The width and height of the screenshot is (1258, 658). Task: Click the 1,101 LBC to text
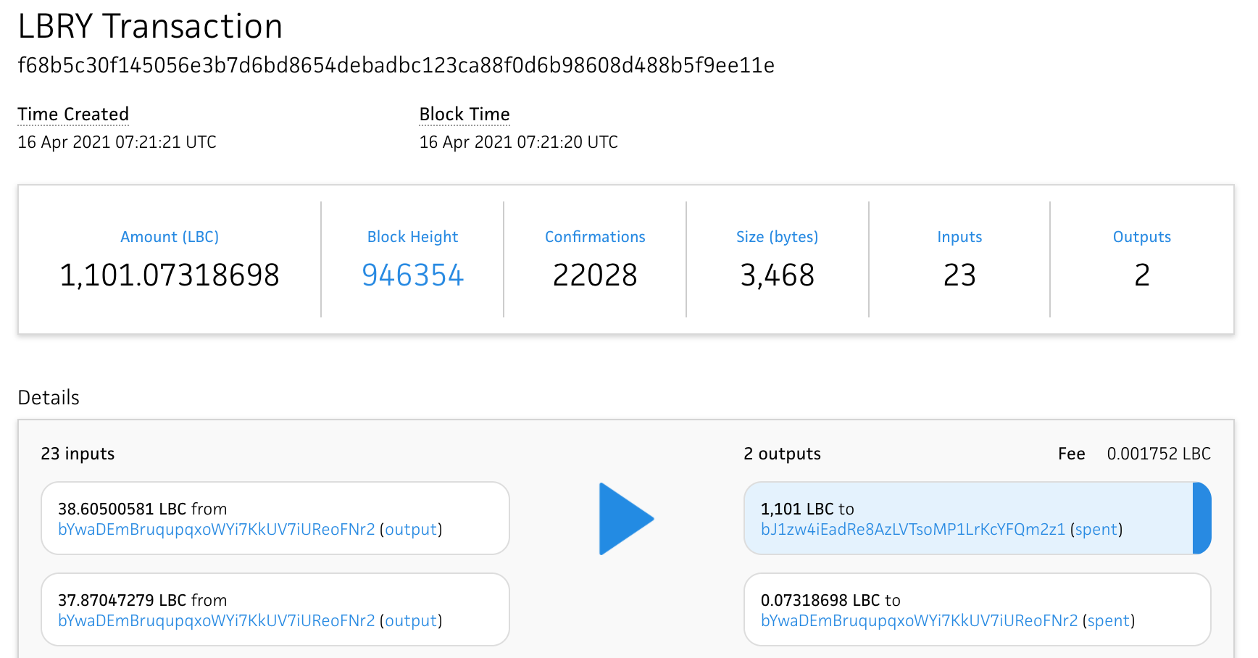click(807, 509)
